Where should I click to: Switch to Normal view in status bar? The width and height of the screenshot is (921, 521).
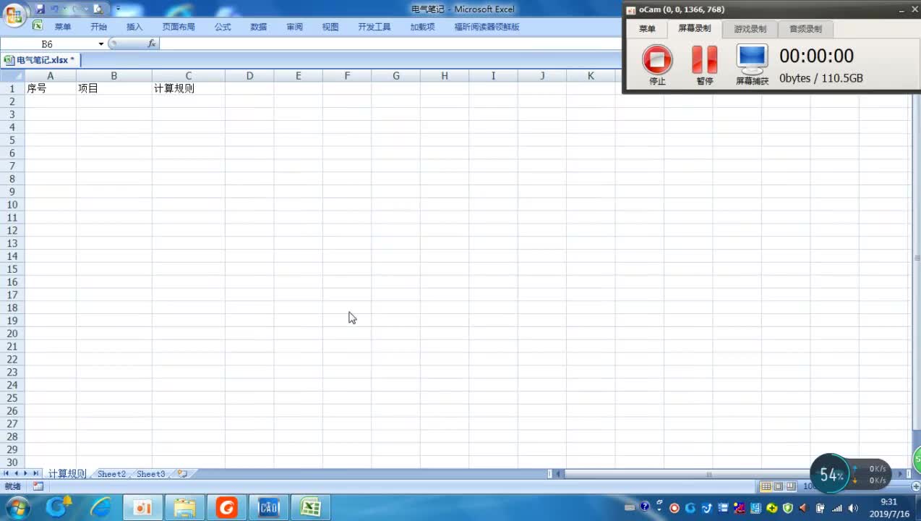click(x=766, y=486)
